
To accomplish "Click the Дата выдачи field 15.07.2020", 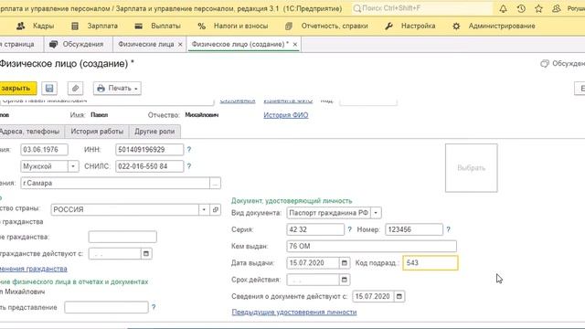I will pyautogui.click(x=313, y=263).
